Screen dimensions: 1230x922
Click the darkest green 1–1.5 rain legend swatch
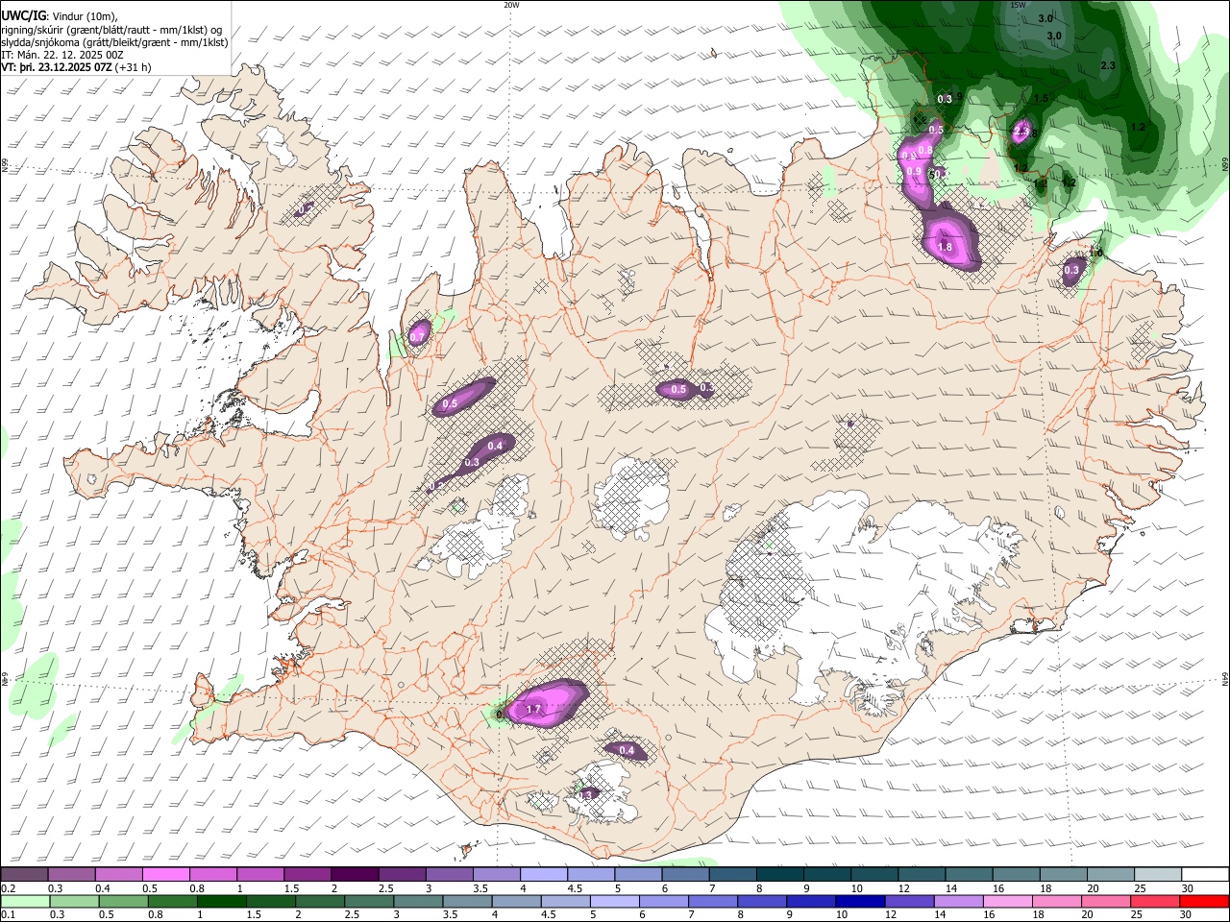pyautogui.click(x=221, y=901)
